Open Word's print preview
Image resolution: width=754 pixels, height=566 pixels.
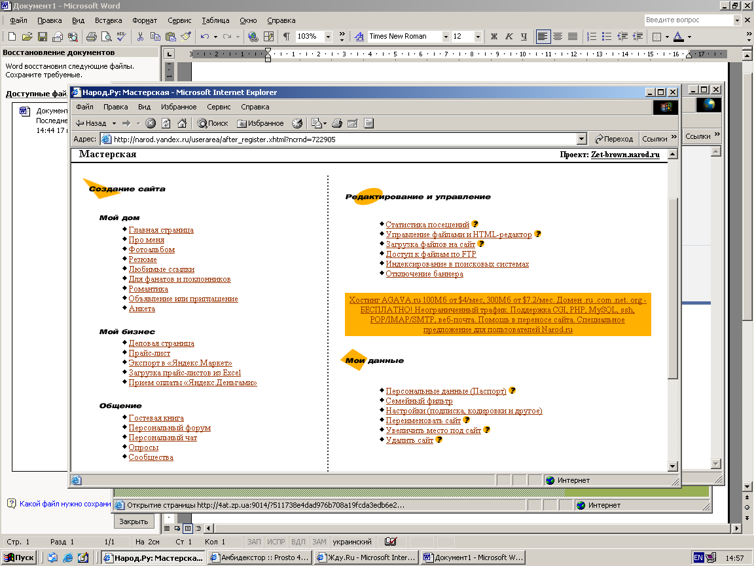106,36
